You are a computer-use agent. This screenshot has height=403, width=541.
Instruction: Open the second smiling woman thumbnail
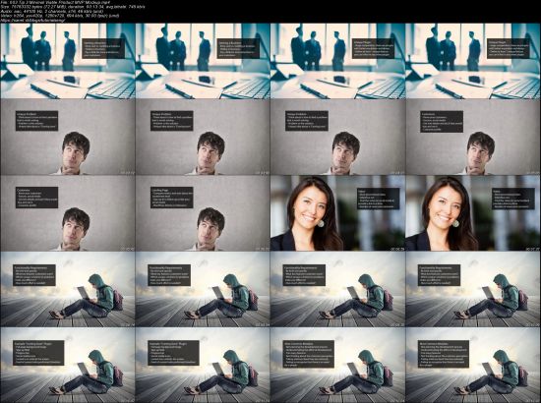[x=473, y=213]
